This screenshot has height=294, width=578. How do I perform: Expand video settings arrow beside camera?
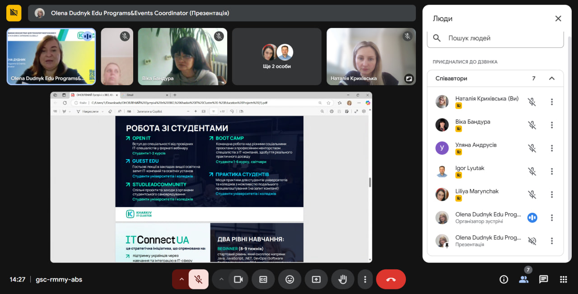[x=221, y=279]
